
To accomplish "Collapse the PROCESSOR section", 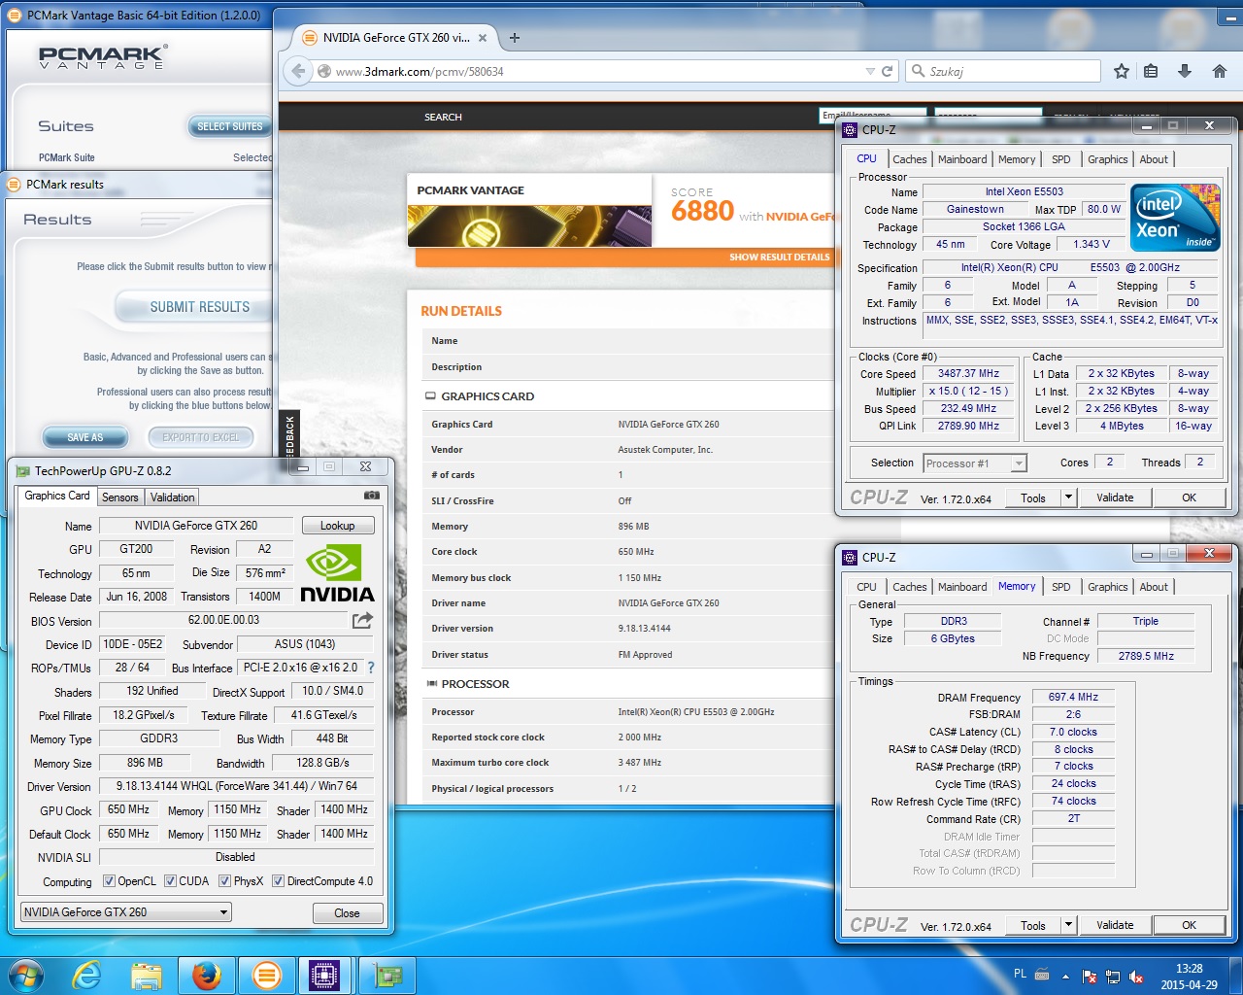I will 430,684.
